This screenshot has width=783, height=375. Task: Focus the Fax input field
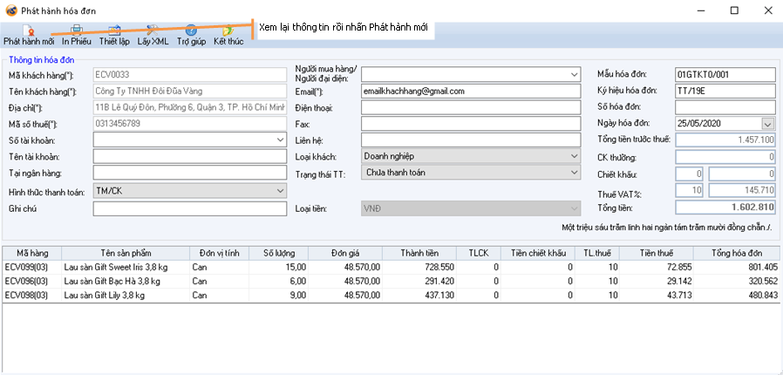(470, 123)
